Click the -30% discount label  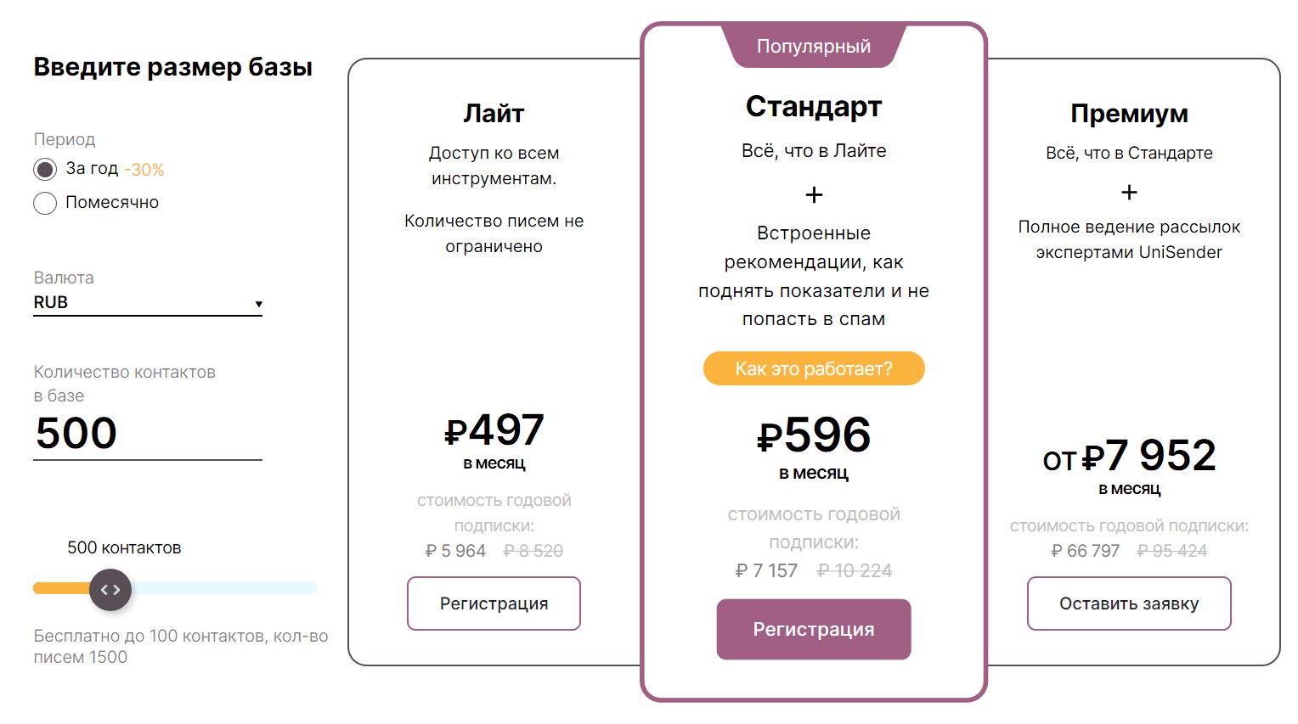coord(144,170)
